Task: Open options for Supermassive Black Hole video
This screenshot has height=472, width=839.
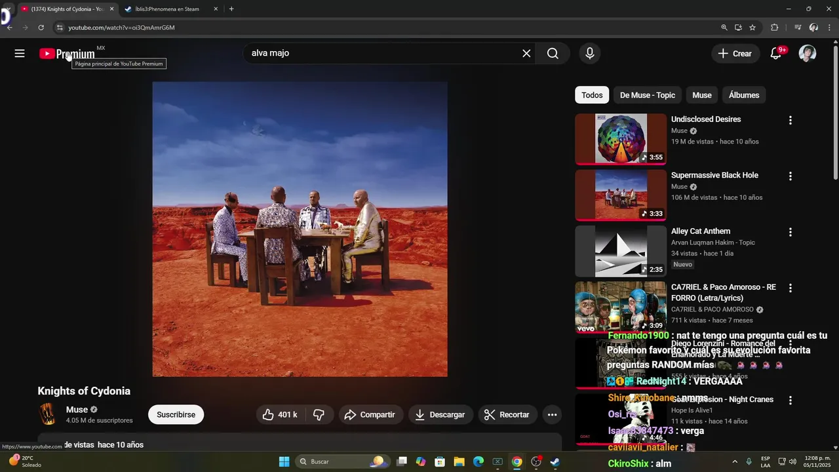Action: [790, 176]
